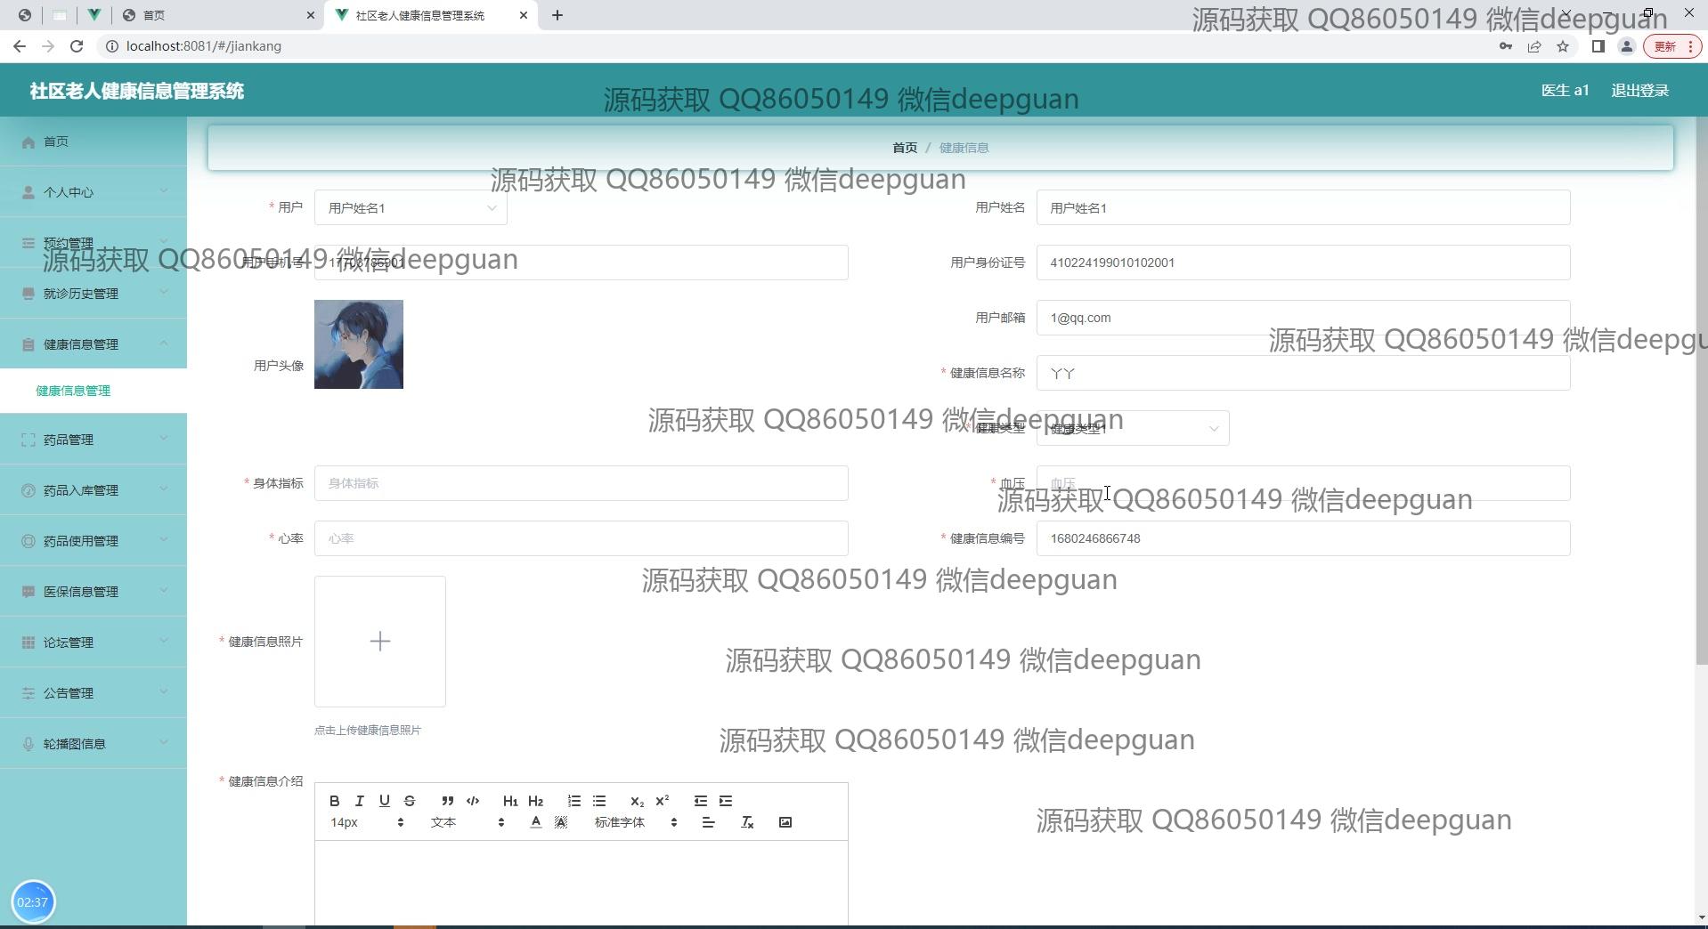Click 首页 in the breadcrumb
The width and height of the screenshot is (1708, 929).
click(904, 148)
